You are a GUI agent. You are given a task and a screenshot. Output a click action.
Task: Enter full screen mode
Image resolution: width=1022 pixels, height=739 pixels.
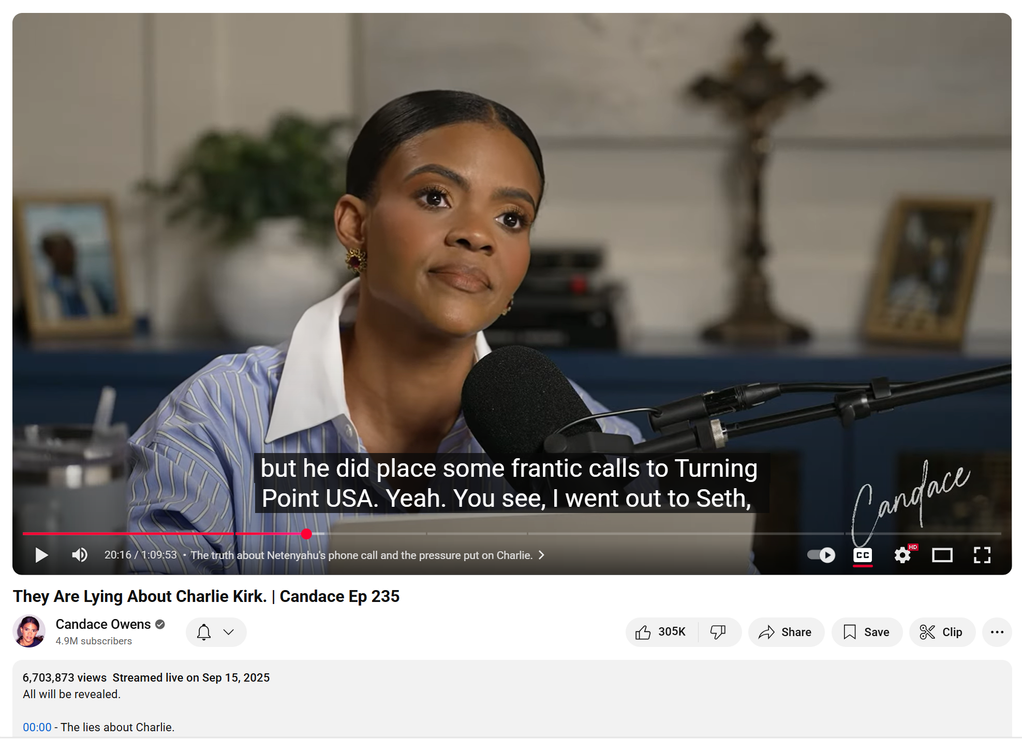point(982,555)
